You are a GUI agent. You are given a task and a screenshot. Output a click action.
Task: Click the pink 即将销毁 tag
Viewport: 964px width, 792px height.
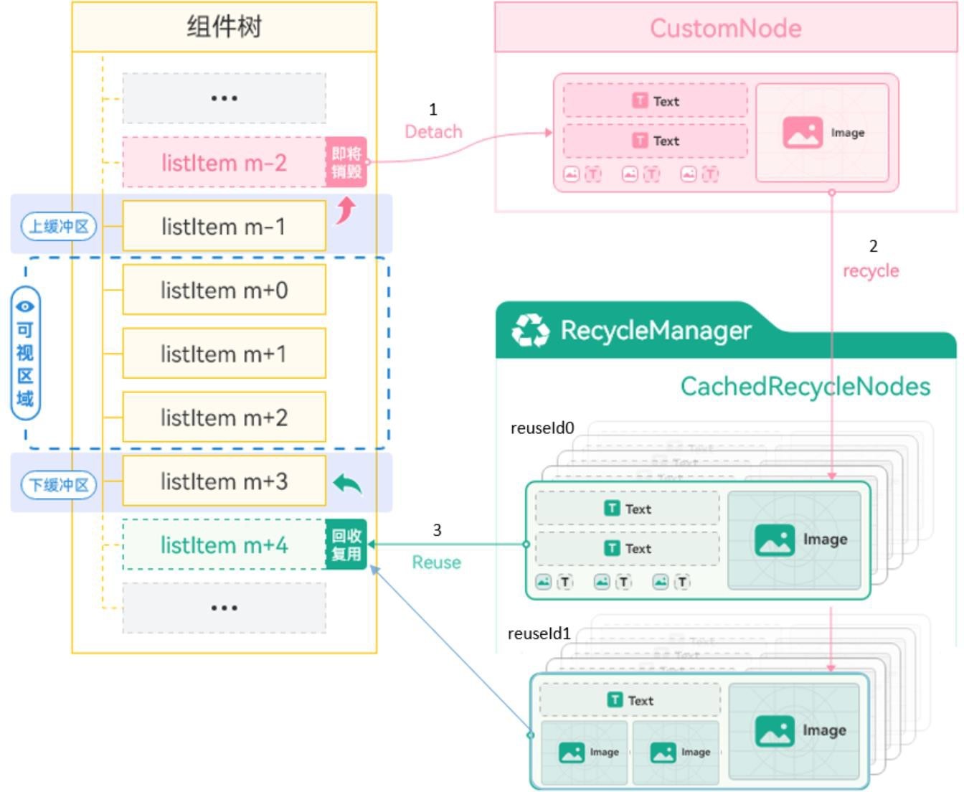coord(346,163)
